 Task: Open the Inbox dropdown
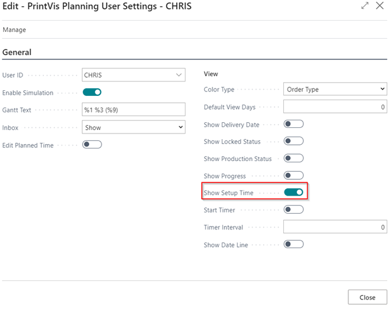[133, 127]
